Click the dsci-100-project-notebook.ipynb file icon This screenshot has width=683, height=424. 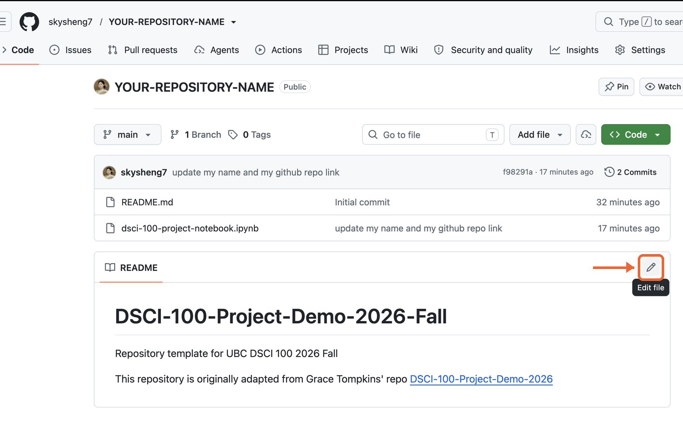[110, 228]
